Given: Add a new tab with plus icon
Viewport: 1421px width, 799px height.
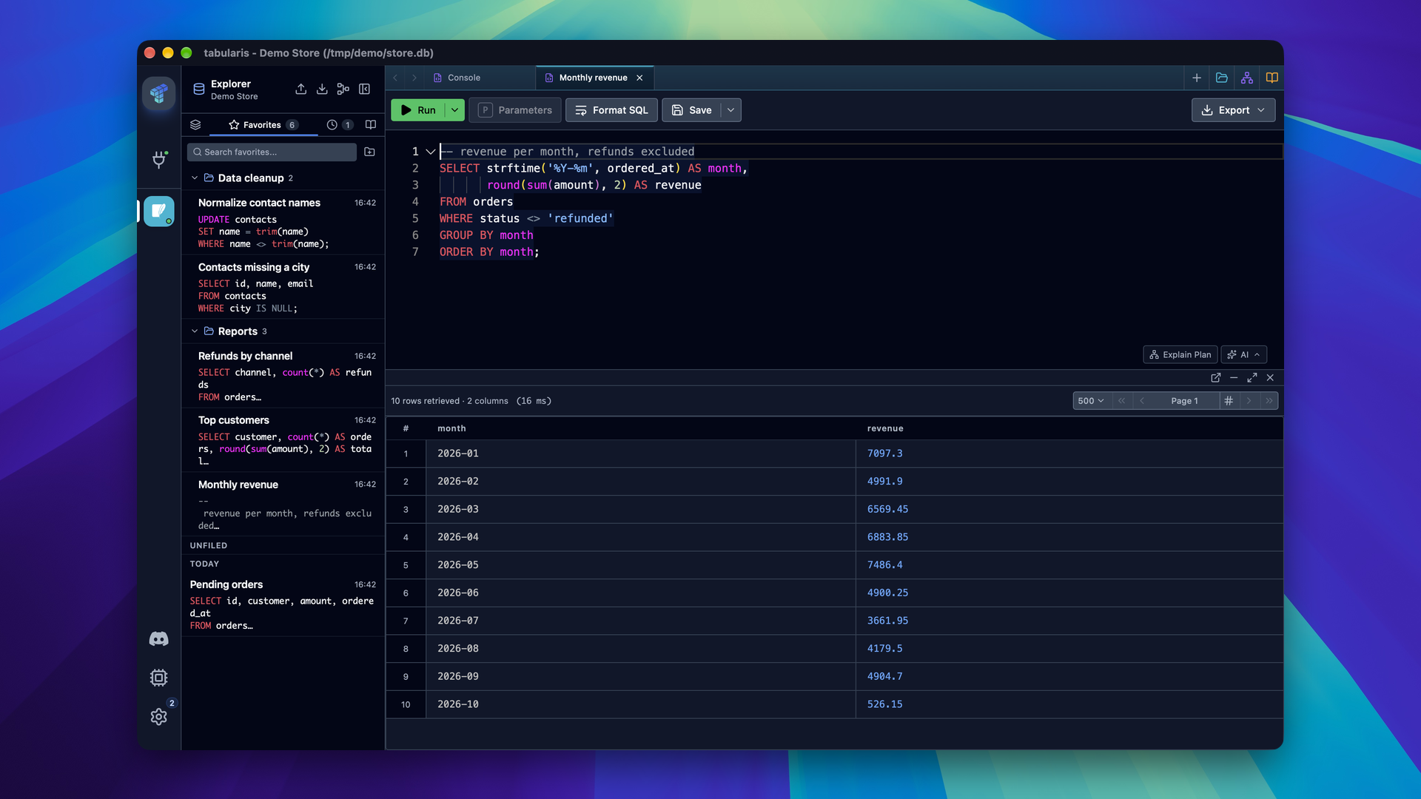Looking at the screenshot, I should (x=1197, y=78).
